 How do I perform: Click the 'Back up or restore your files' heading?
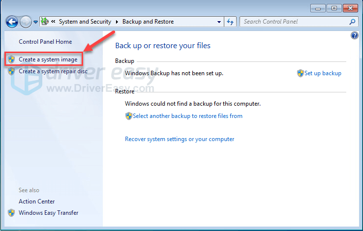click(163, 46)
